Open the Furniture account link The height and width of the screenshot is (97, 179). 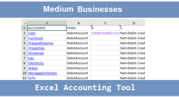coord(36,38)
